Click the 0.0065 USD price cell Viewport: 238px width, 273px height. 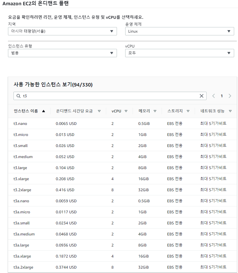point(66,124)
